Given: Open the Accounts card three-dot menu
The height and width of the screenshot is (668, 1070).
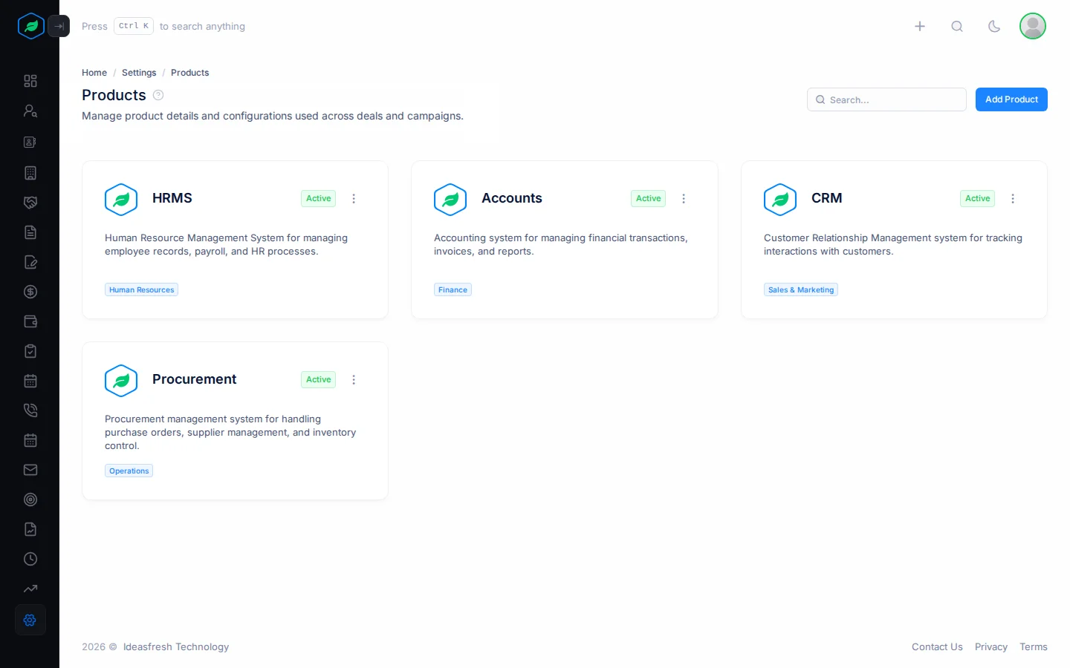Looking at the screenshot, I should 684,198.
